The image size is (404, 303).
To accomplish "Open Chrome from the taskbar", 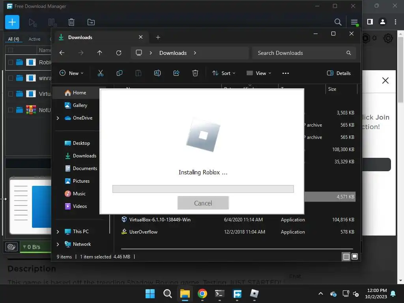I will pyautogui.click(x=202, y=294).
